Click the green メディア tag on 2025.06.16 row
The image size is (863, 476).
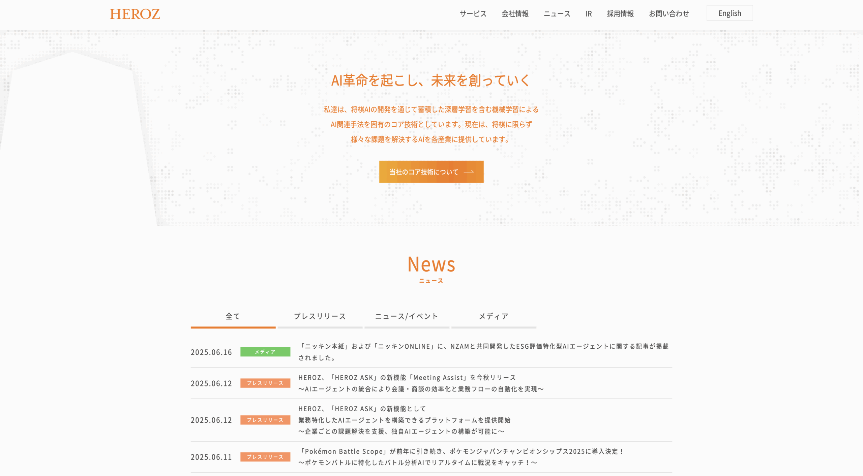[x=265, y=352]
